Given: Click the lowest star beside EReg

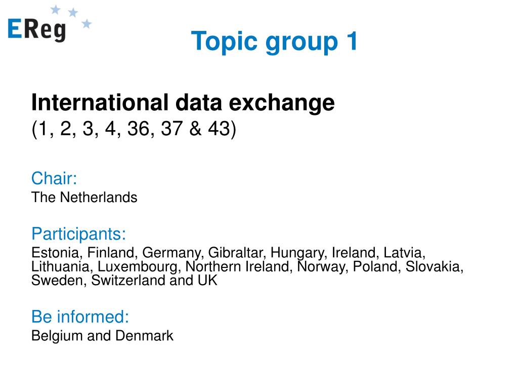Looking at the screenshot, I should click(87, 23).
